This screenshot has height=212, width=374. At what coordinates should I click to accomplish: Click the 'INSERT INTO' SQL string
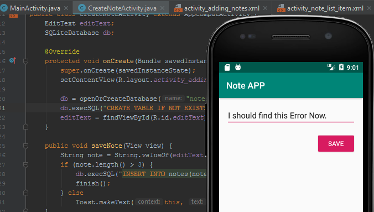pyautogui.click(x=143, y=174)
